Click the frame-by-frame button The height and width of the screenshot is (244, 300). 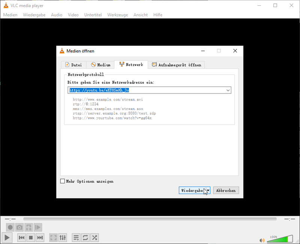[x=38, y=227]
